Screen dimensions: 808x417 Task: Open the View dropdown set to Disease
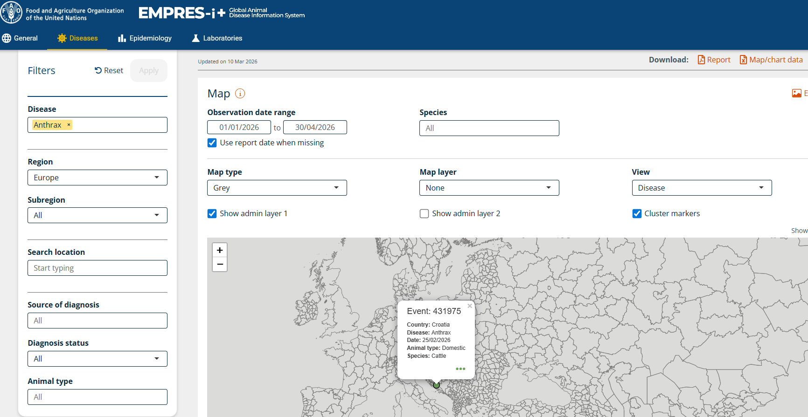(702, 188)
